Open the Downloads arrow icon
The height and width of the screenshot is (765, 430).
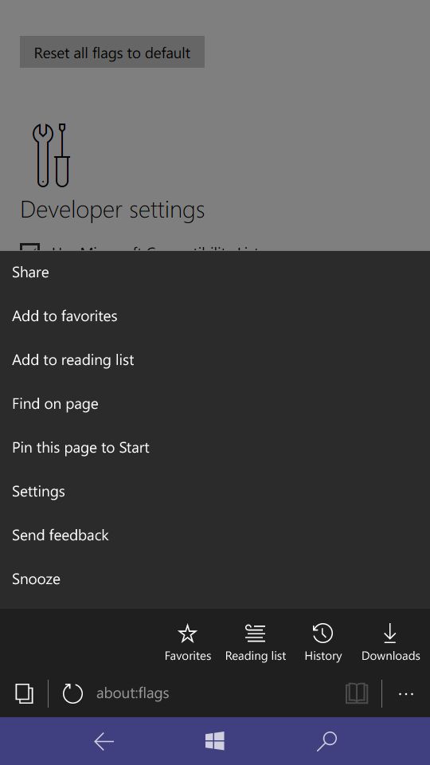click(x=390, y=634)
